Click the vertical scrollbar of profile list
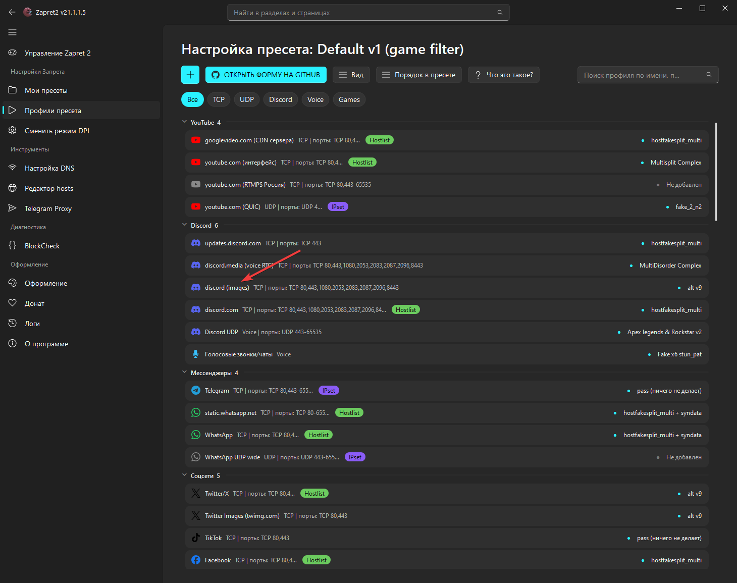Viewport: 737px width, 583px height. [x=716, y=172]
